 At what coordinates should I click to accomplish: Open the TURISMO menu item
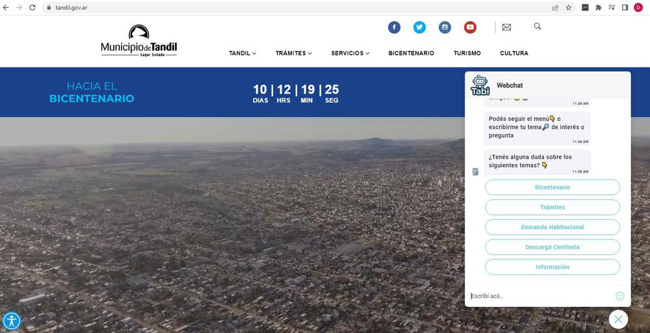click(x=467, y=53)
